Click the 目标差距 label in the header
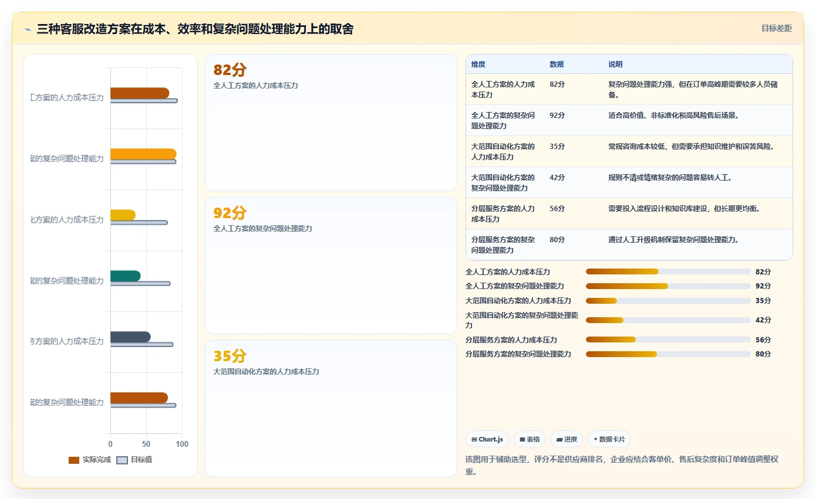 [776, 28]
